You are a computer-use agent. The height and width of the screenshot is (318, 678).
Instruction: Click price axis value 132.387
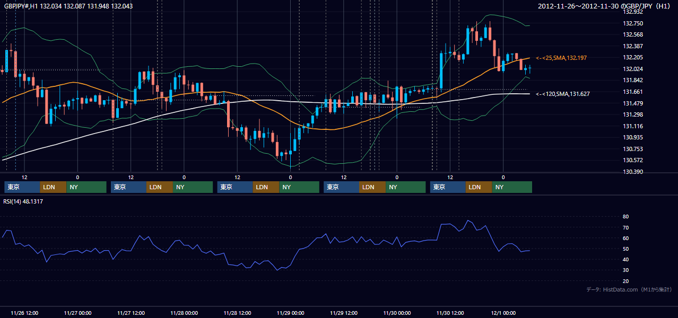click(x=633, y=46)
